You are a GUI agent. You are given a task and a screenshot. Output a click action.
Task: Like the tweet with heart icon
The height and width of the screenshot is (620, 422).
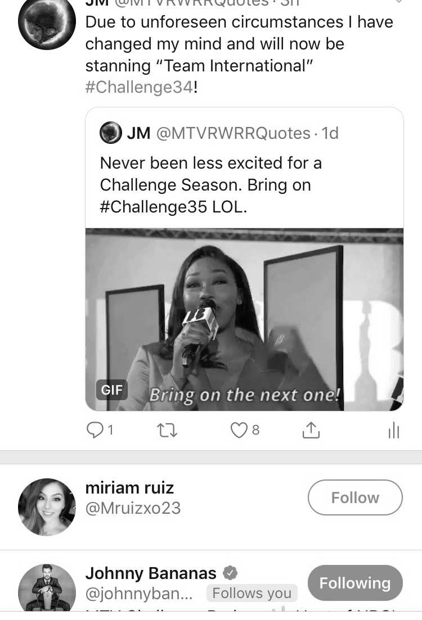coord(239,430)
